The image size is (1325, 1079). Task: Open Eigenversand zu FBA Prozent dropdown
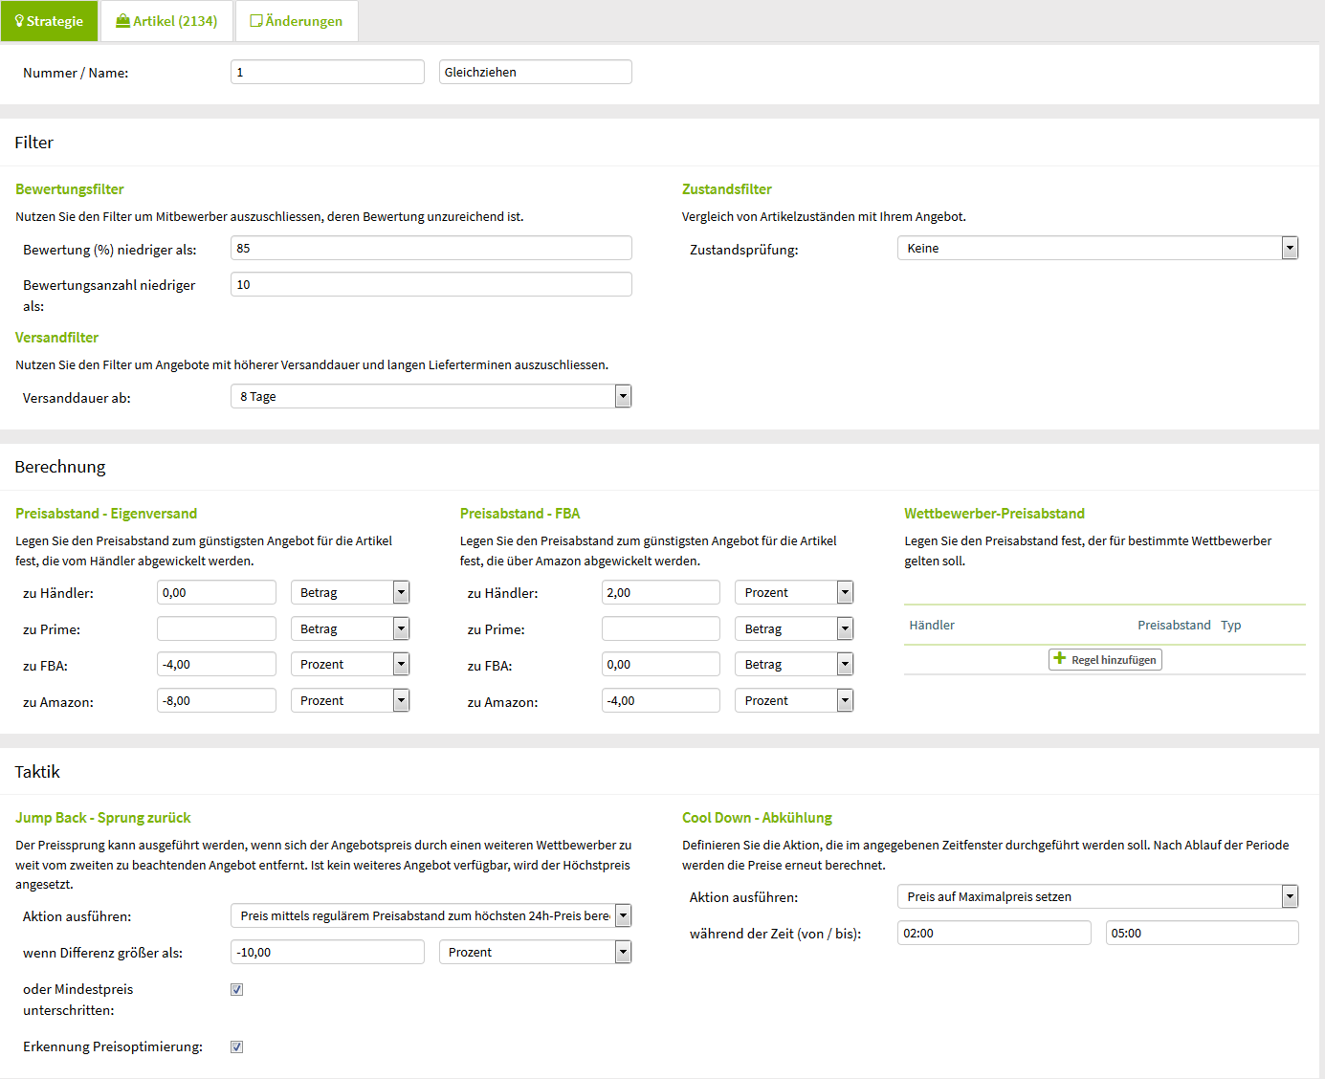click(x=350, y=664)
